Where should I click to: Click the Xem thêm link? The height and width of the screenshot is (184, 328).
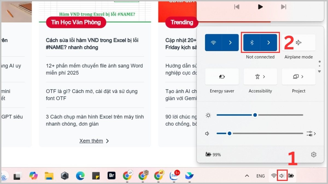click(x=91, y=141)
